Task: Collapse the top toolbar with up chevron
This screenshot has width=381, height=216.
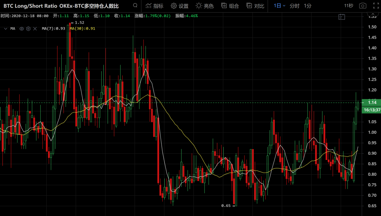Action: [x=373, y=15]
